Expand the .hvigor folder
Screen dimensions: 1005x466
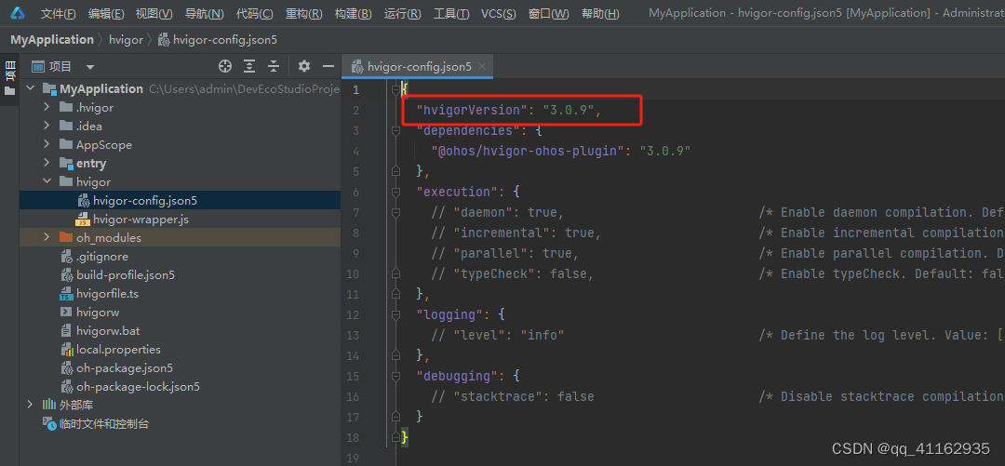point(47,107)
